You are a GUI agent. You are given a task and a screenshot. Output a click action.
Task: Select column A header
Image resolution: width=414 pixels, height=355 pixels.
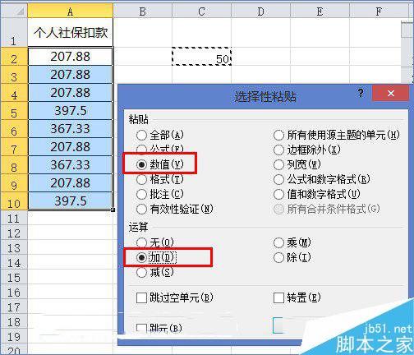pos(71,11)
